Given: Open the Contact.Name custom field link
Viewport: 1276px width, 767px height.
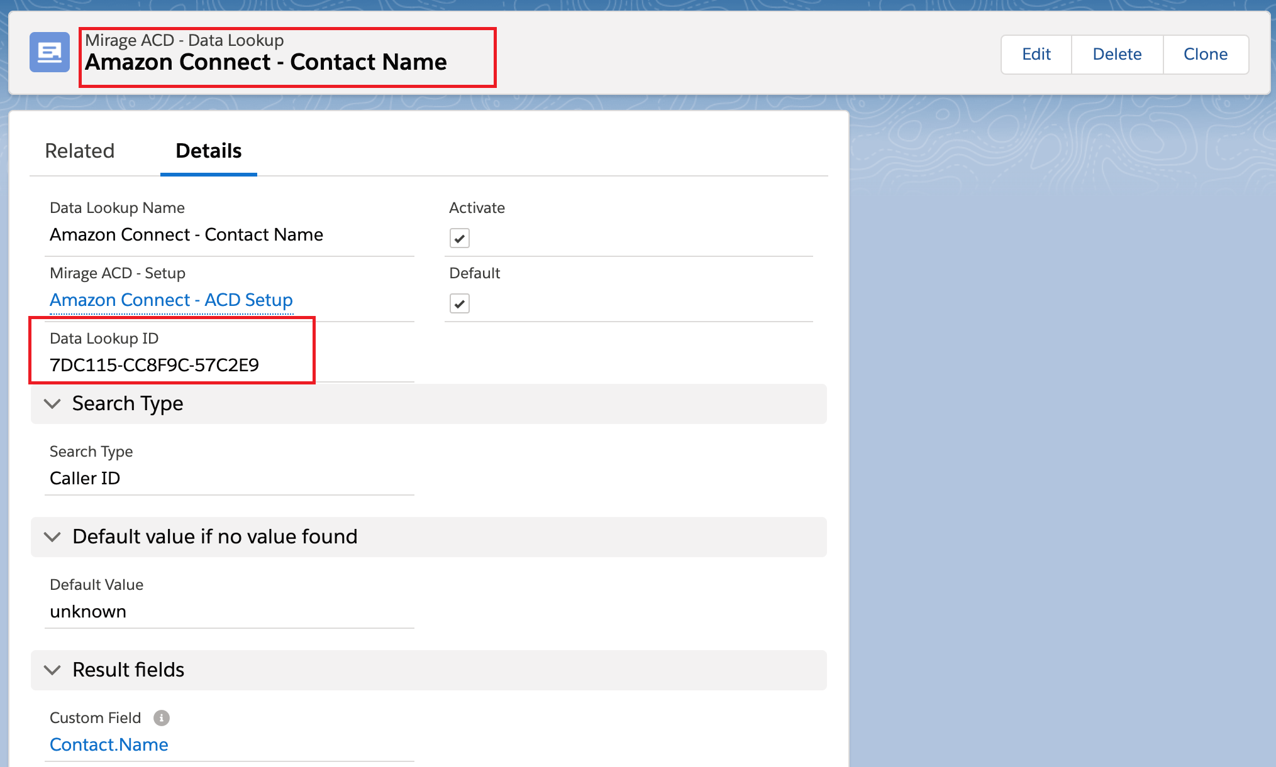Looking at the screenshot, I should pyautogui.click(x=109, y=744).
